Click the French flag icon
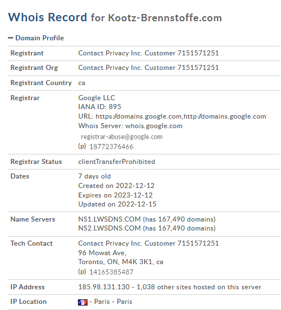The width and height of the screenshot is (281, 310). [82, 302]
